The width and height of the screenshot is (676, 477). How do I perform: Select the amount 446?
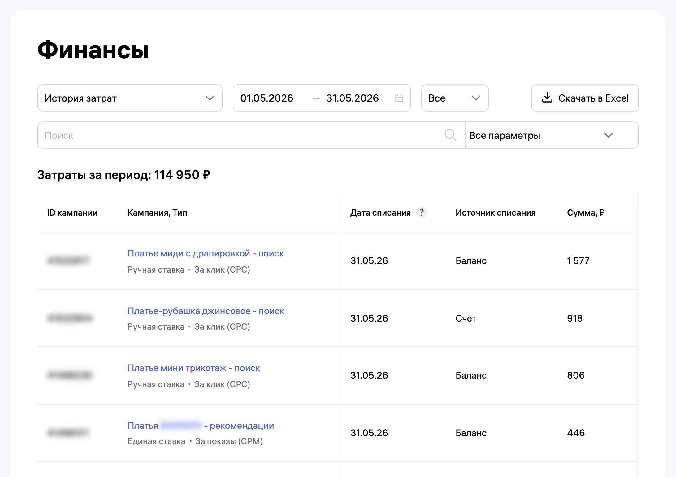click(576, 433)
